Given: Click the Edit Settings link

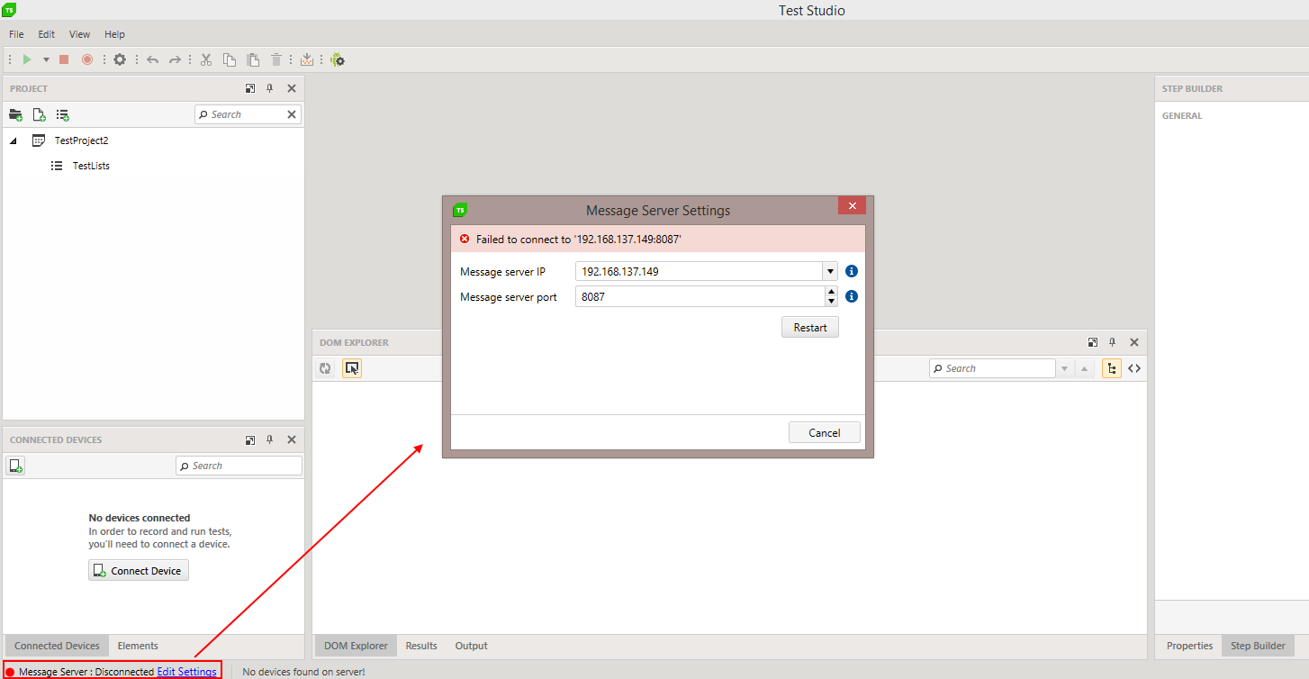Looking at the screenshot, I should coord(186,672).
